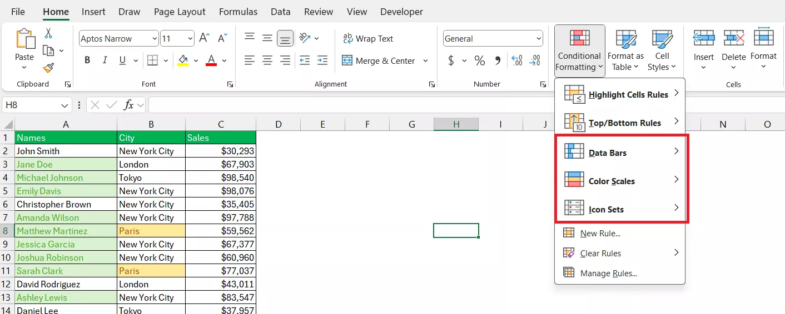Toggle Italic formatting

pos(105,60)
